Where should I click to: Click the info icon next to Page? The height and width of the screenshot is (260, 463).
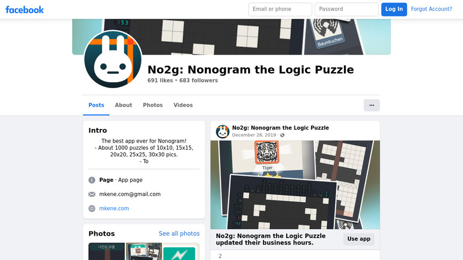92,180
